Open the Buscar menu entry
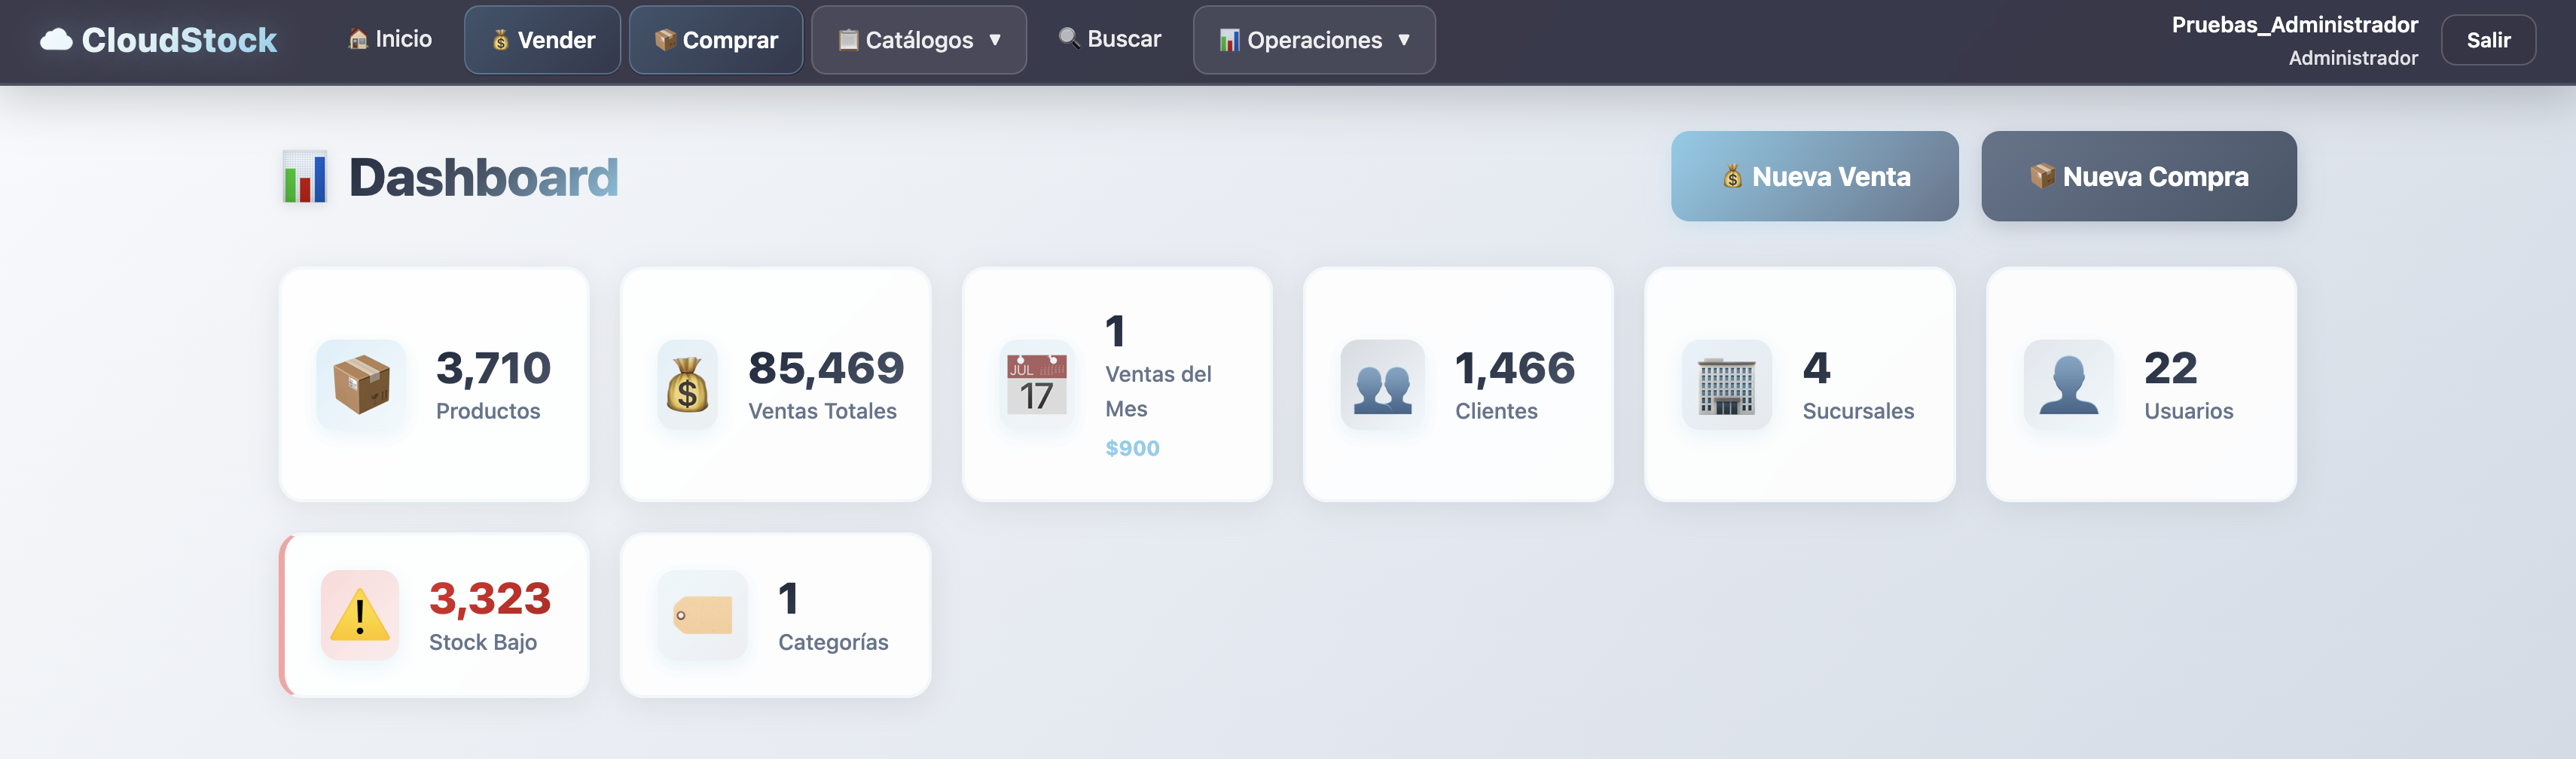 click(1110, 38)
